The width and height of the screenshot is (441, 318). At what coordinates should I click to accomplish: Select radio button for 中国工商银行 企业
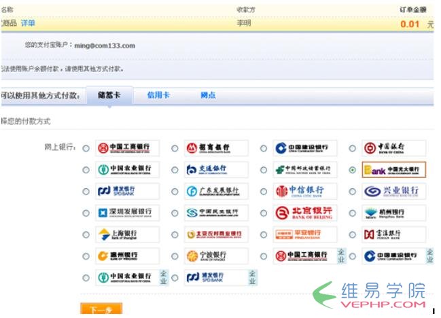click(264, 256)
